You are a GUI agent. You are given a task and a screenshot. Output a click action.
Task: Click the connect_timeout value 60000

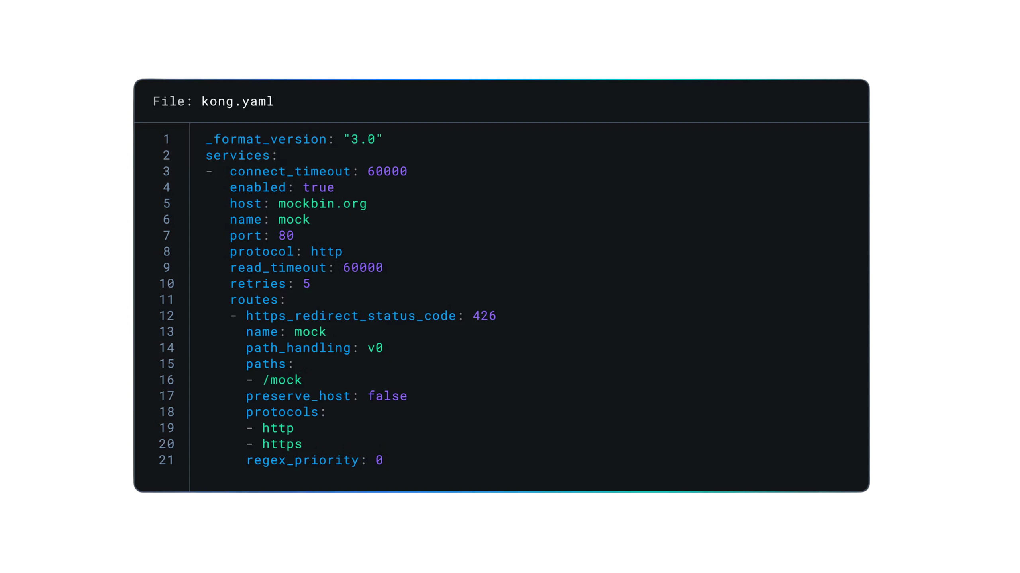pyautogui.click(x=387, y=172)
